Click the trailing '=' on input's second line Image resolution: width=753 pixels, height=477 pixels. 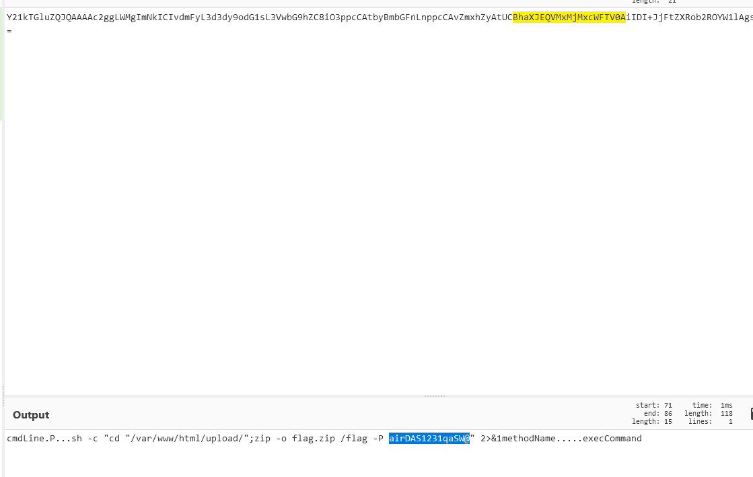9,31
